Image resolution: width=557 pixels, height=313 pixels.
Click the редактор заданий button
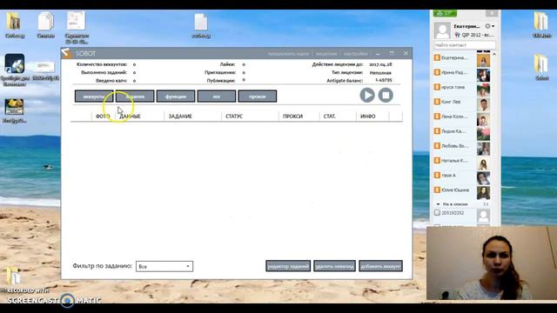point(288,266)
